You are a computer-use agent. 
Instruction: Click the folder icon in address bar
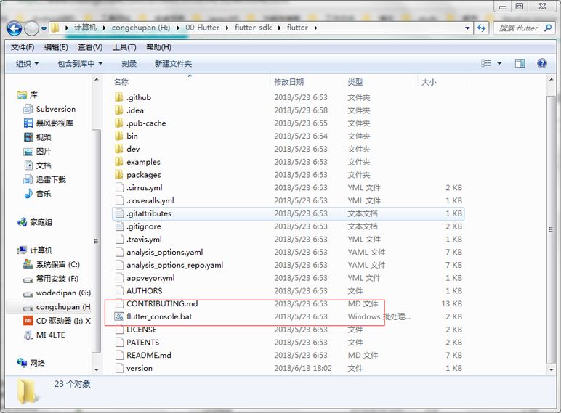55,28
